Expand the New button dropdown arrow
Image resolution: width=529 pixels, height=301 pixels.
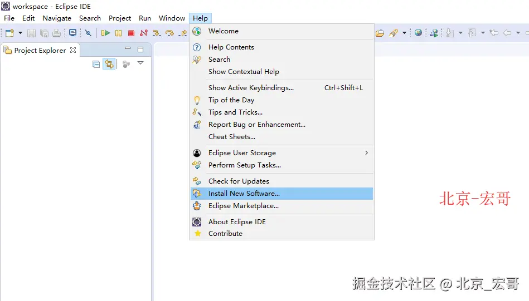20,33
